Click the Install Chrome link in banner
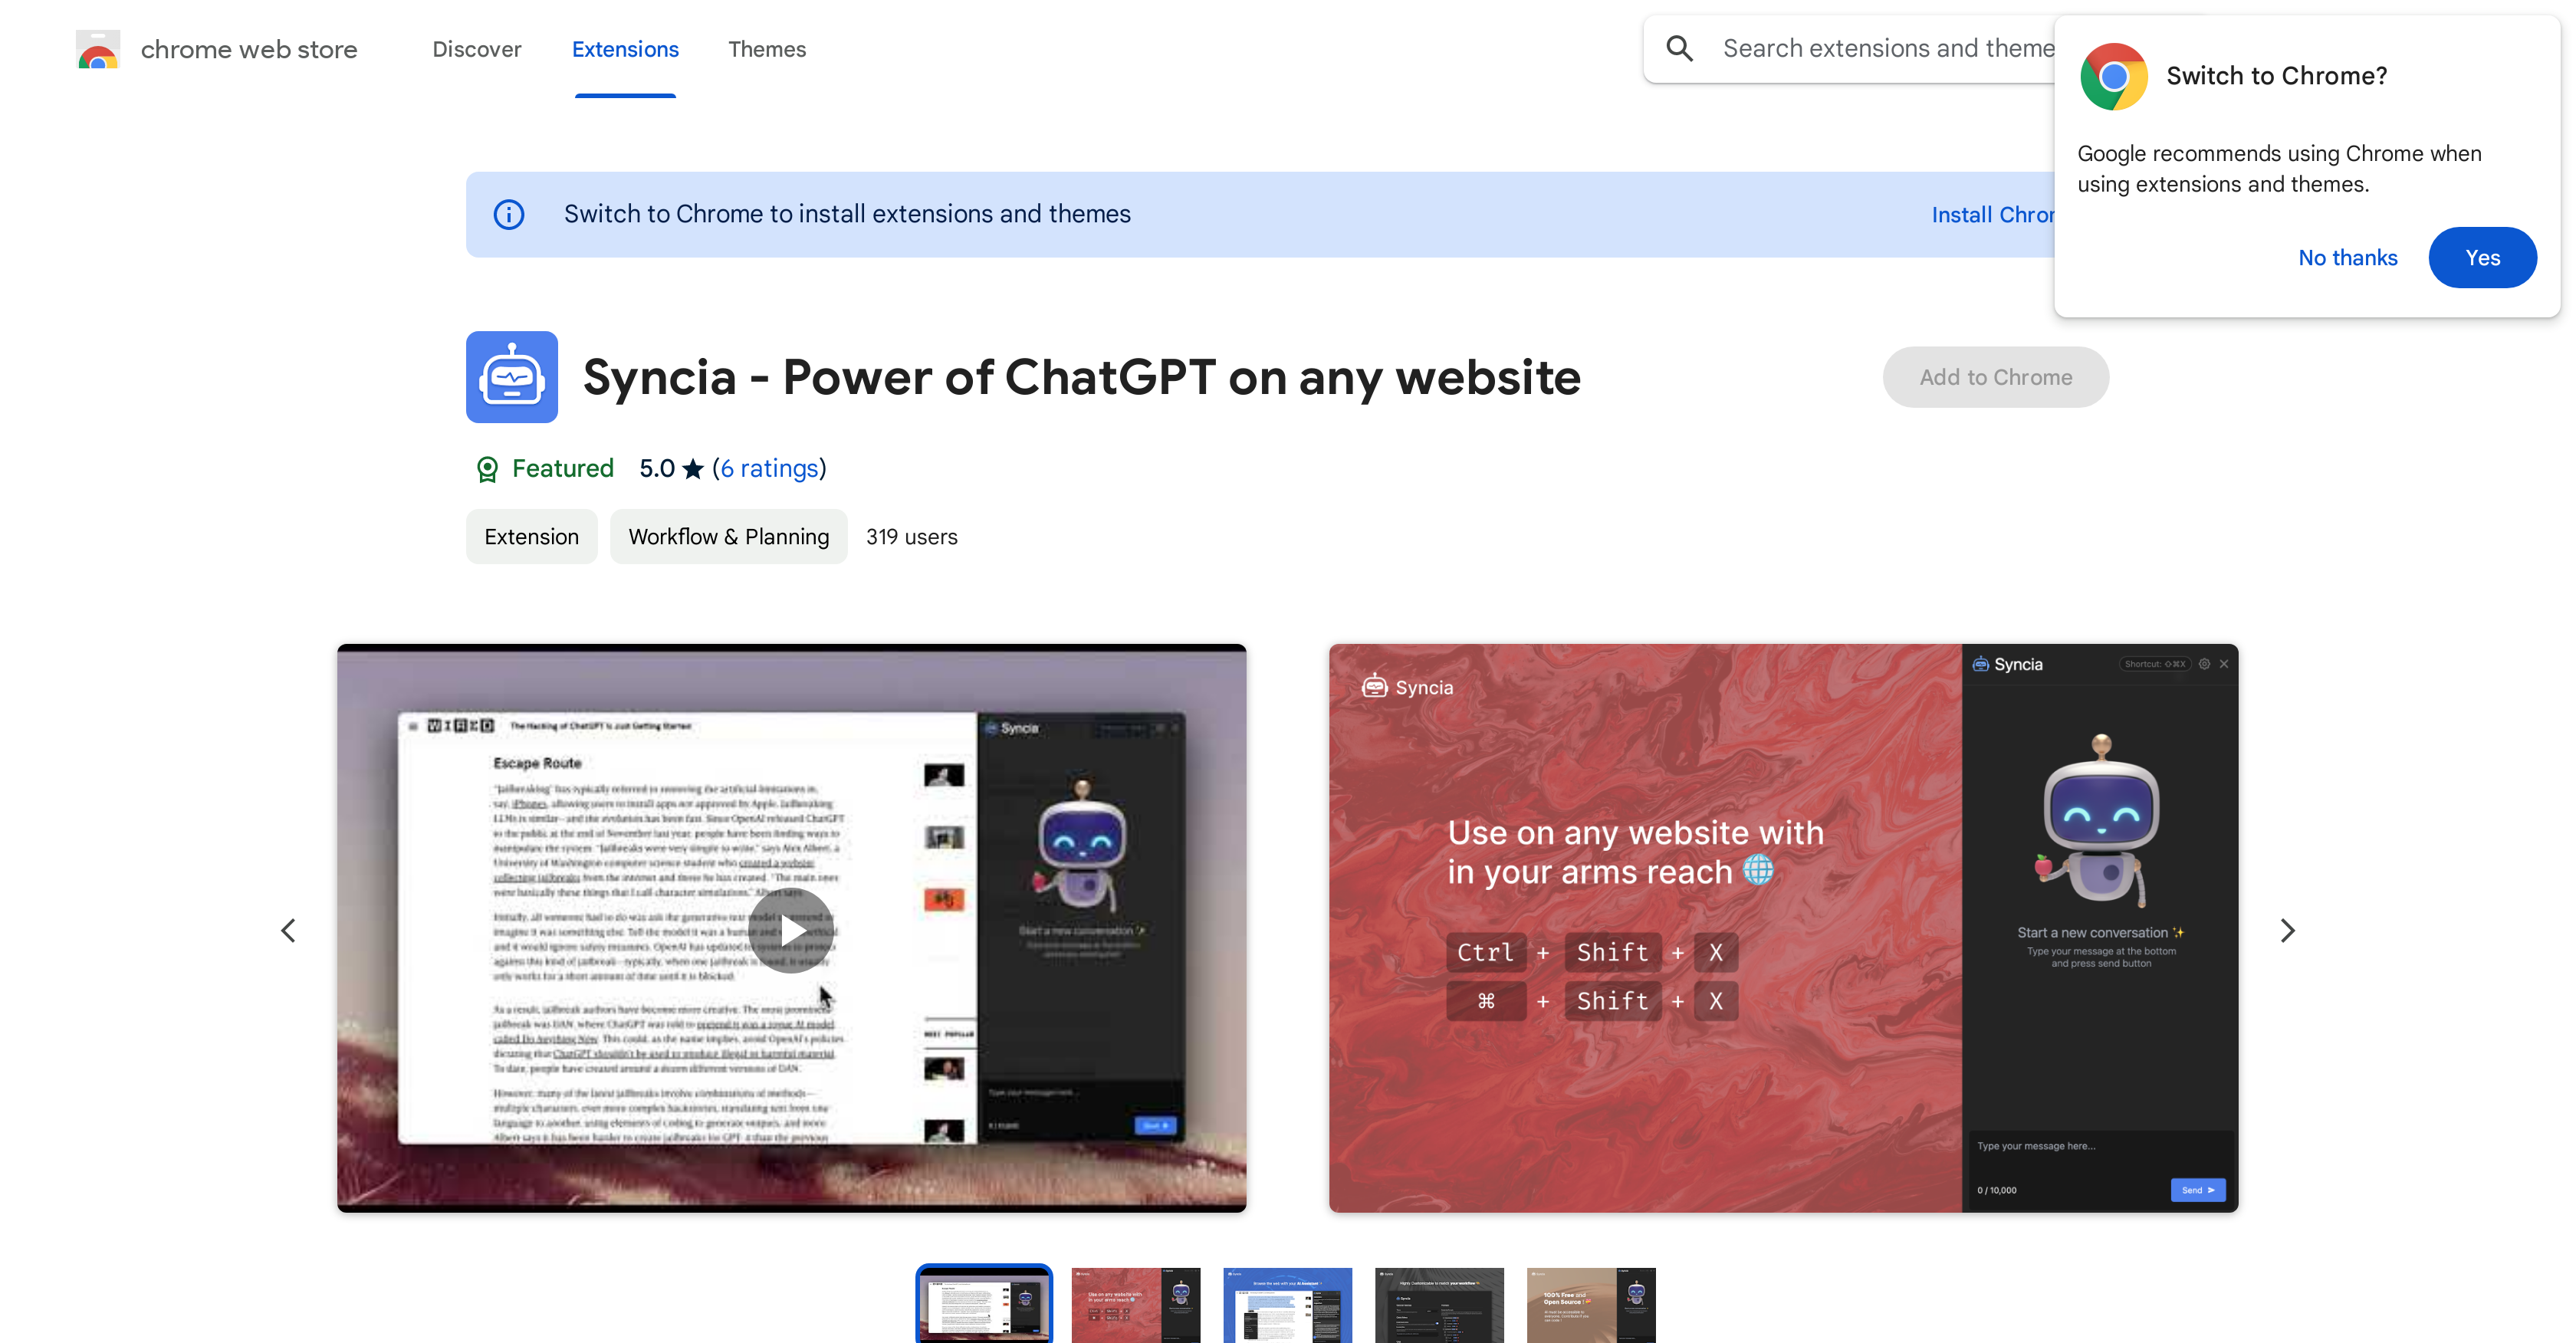This screenshot has width=2576, height=1343. tap(1993, 213)
